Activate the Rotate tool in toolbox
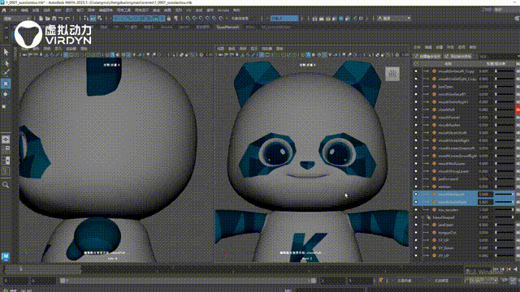This screenshot has width=520, height=292. (6, 94)
